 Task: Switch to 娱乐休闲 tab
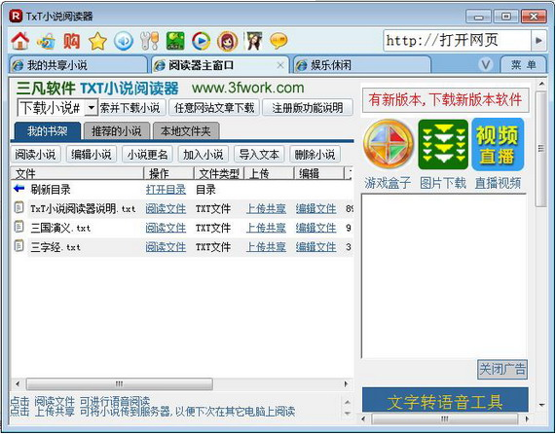tap(361, 65)
